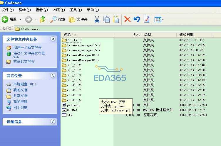Click the RunMe! batch file icon
The height and width of the screenshot is (146, 221).
pyautogui.click(x=64, y=110)
